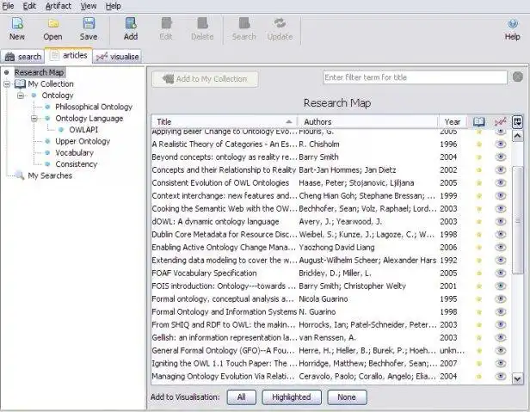Click the table scrollbar thumb
The height and width of the screenshot is (412, 530).
pos(517,220)
